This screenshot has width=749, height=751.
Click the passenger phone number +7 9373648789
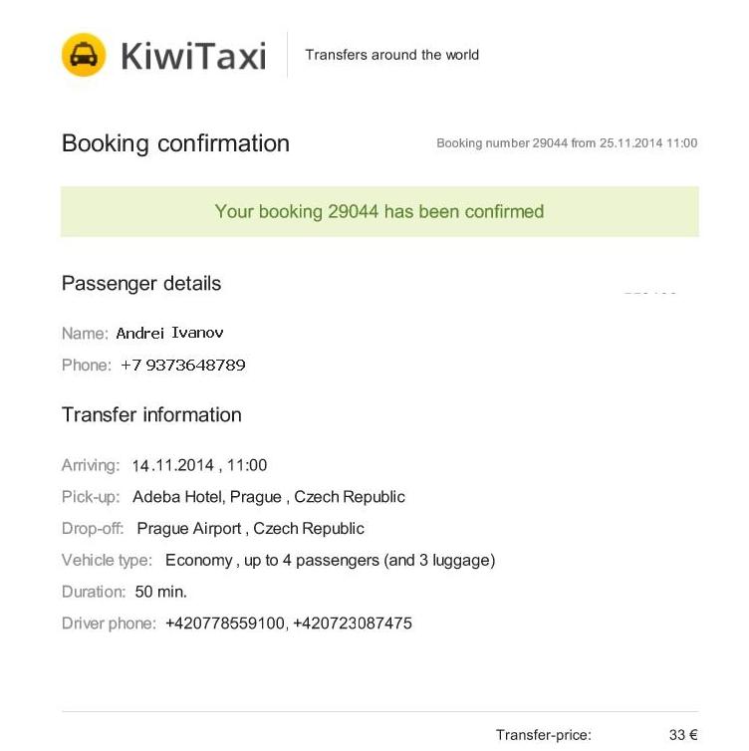tap(183, 365)
